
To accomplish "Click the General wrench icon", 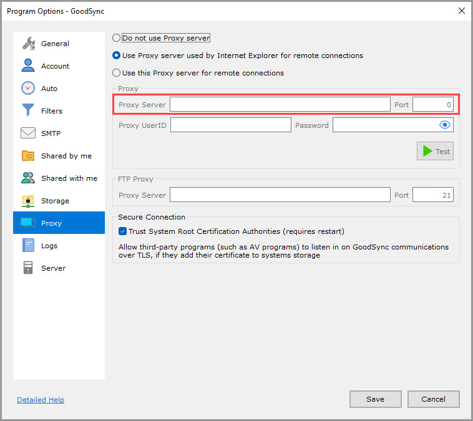I will [28, 44].
